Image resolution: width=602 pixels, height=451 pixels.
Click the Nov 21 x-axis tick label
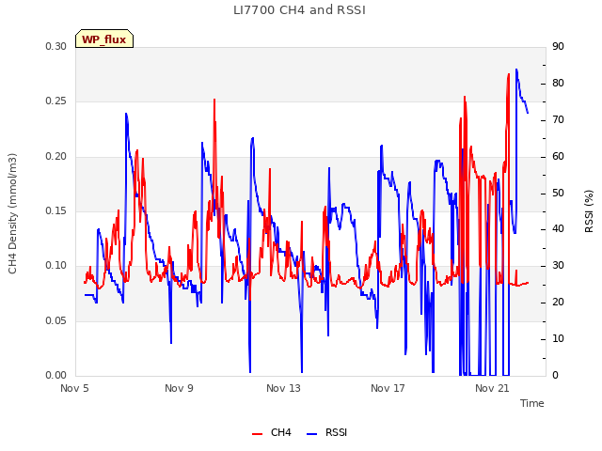pyautogui.click(x=492, y=388)
